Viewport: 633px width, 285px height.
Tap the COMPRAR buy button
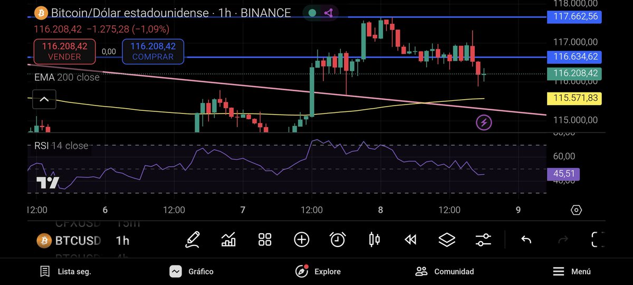(x=153, y=52)
